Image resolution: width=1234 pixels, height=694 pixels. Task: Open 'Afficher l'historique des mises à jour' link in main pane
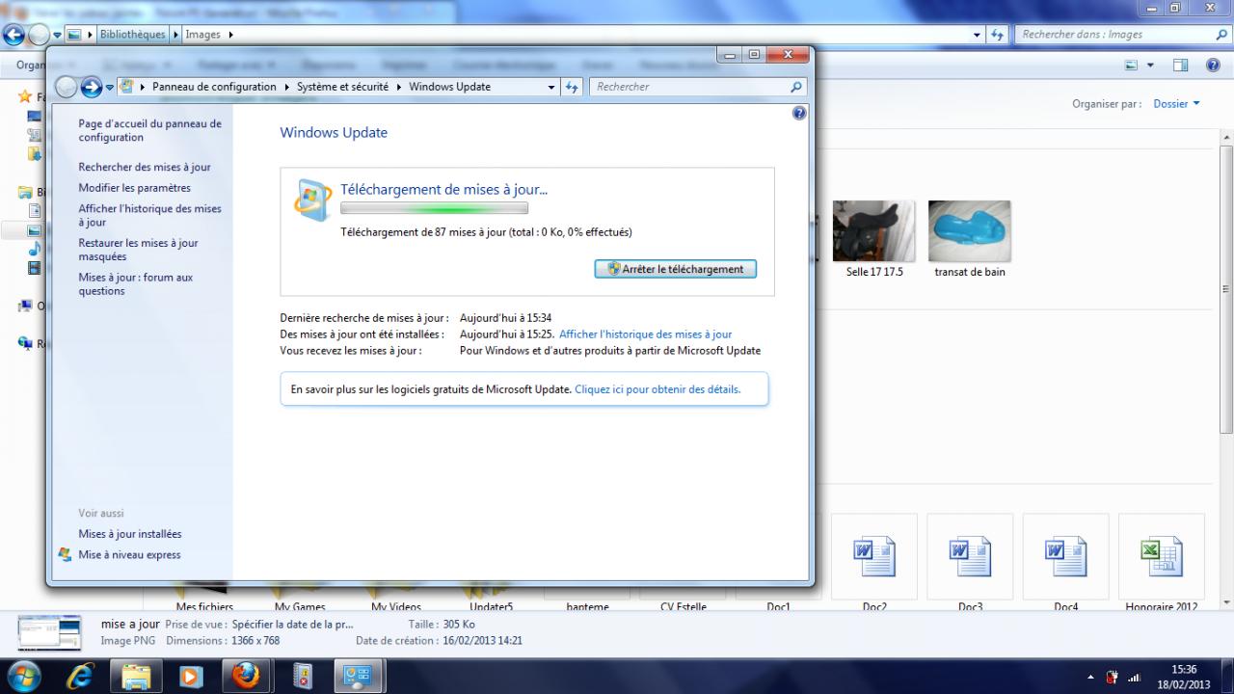pos(646,334)
